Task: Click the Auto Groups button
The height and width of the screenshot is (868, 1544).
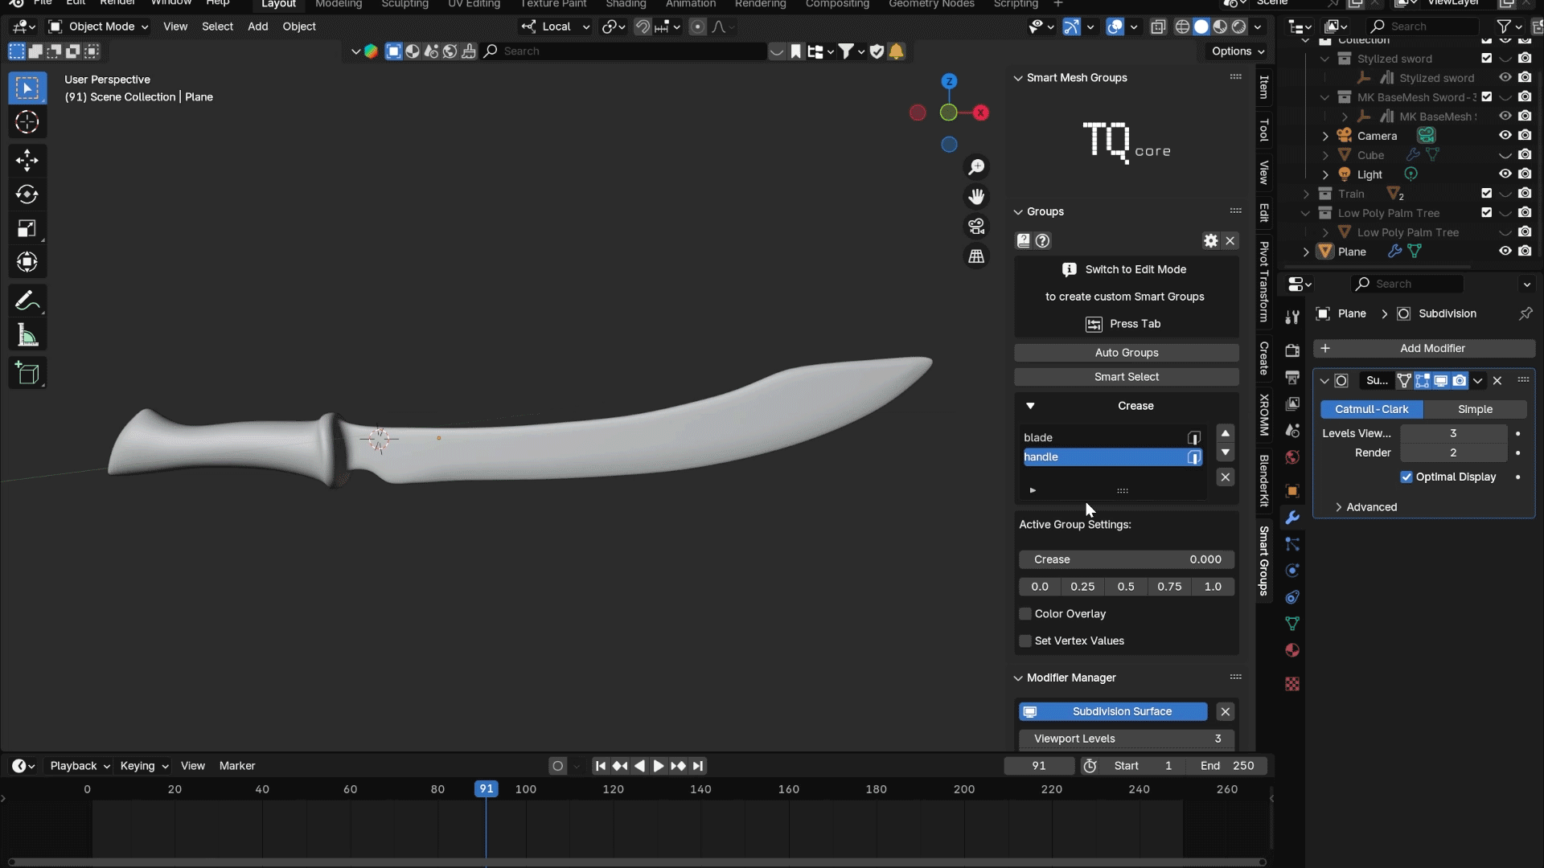Action: [x=1126, y=353]
